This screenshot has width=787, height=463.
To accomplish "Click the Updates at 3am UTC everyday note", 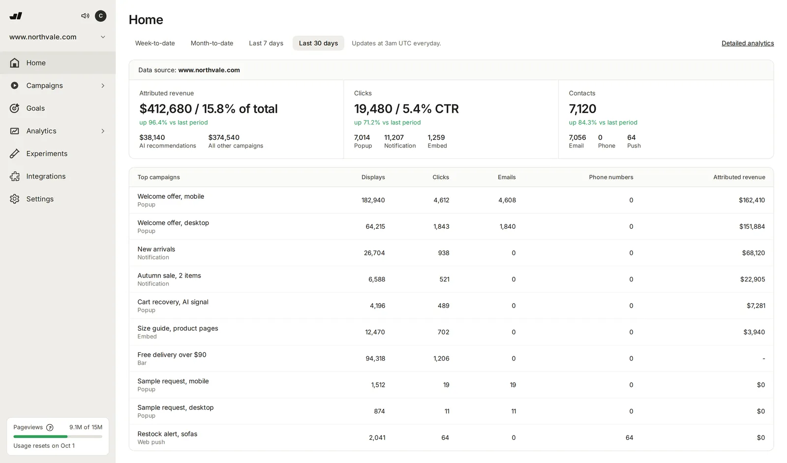I will pyautogui.click(x=396, y=43).
